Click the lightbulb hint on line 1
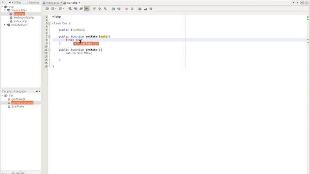This screenshot has height=174, width=310. [x=46, y=17]
